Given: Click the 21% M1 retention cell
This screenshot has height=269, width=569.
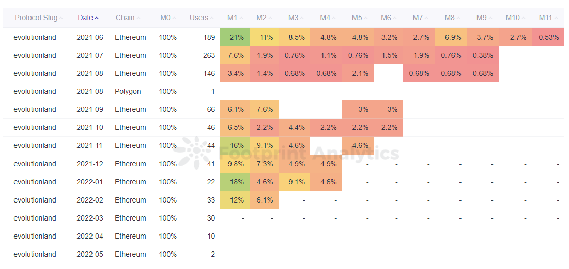Looking at the screenshot, I should click(x=235, y=37).
